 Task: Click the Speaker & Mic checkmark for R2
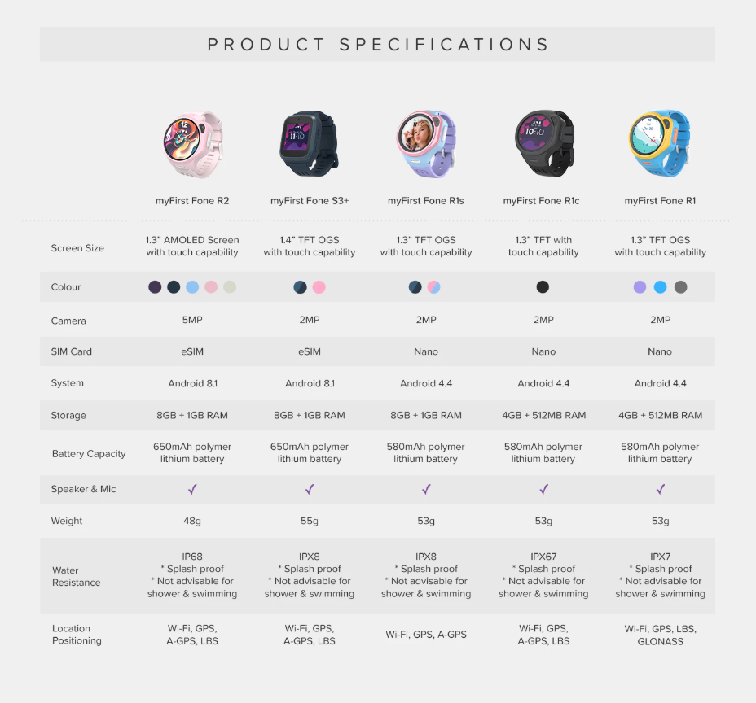coord(192,489)
